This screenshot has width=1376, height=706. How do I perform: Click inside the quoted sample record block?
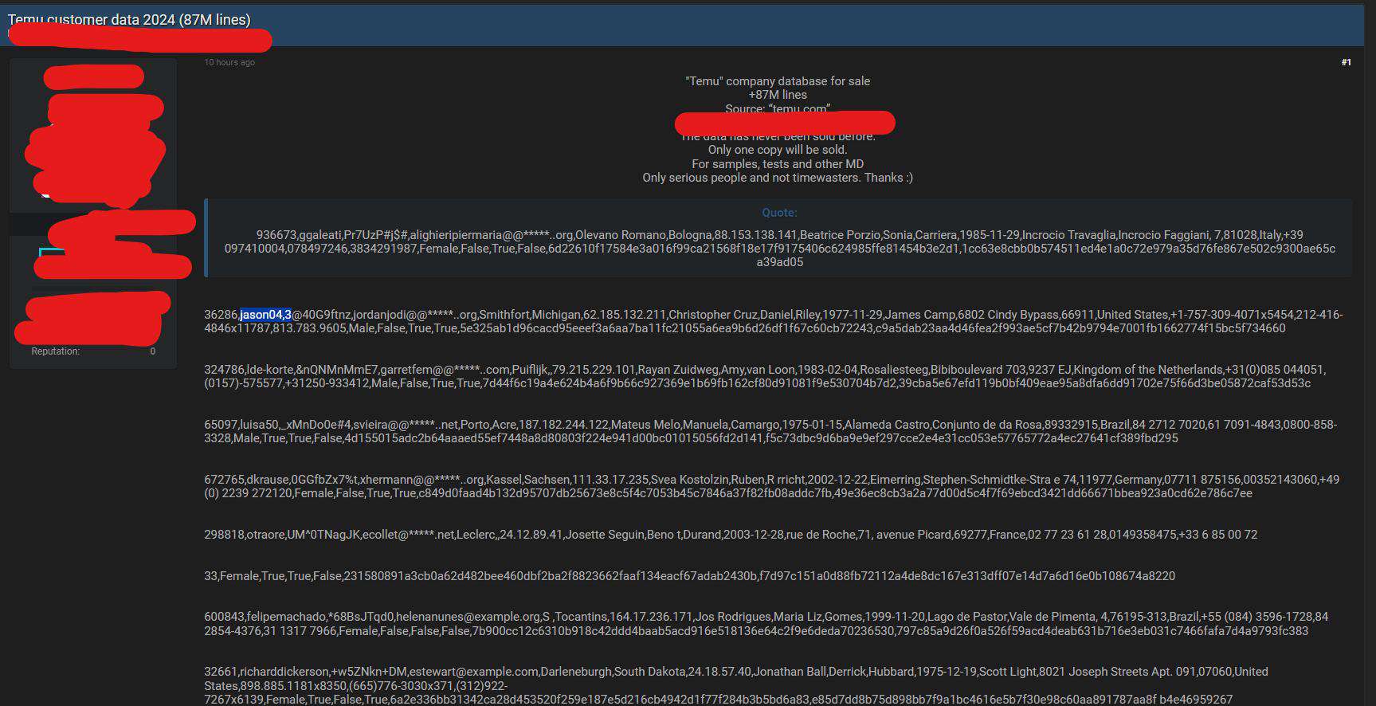pyautogui.click(x=778, y=249)
